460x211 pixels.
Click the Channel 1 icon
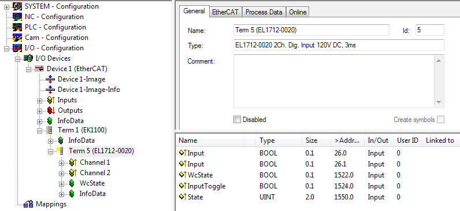click(x=73, y=162)
